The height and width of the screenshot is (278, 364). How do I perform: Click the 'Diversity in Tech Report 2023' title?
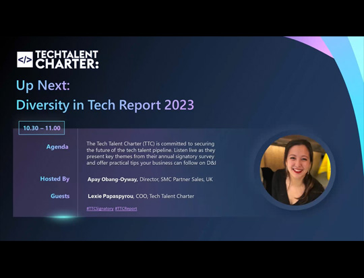tap(105, 105)
